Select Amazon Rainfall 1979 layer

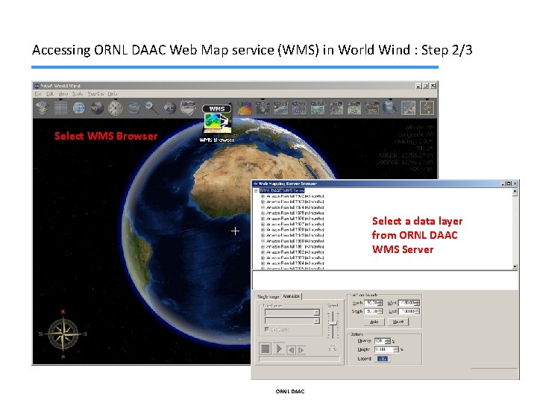click(x=295, y=235)
